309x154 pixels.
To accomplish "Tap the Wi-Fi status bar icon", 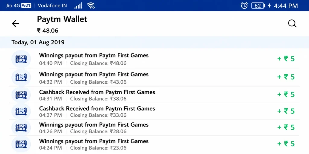I will pos(91,6).
